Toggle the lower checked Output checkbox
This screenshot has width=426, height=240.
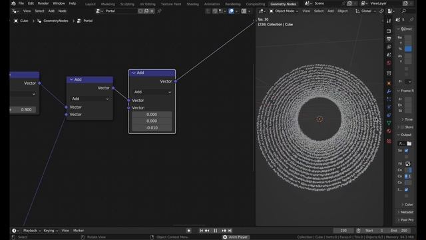[x=407, y=189]
